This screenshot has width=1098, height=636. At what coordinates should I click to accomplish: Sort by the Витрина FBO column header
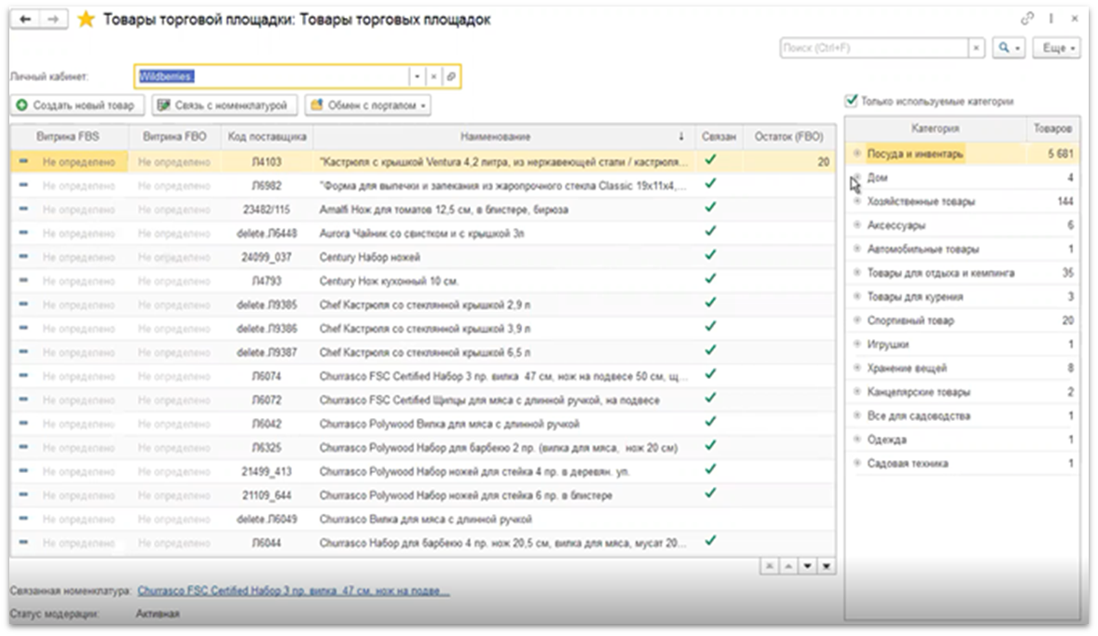pyautogui.click(x=175, y=137)
